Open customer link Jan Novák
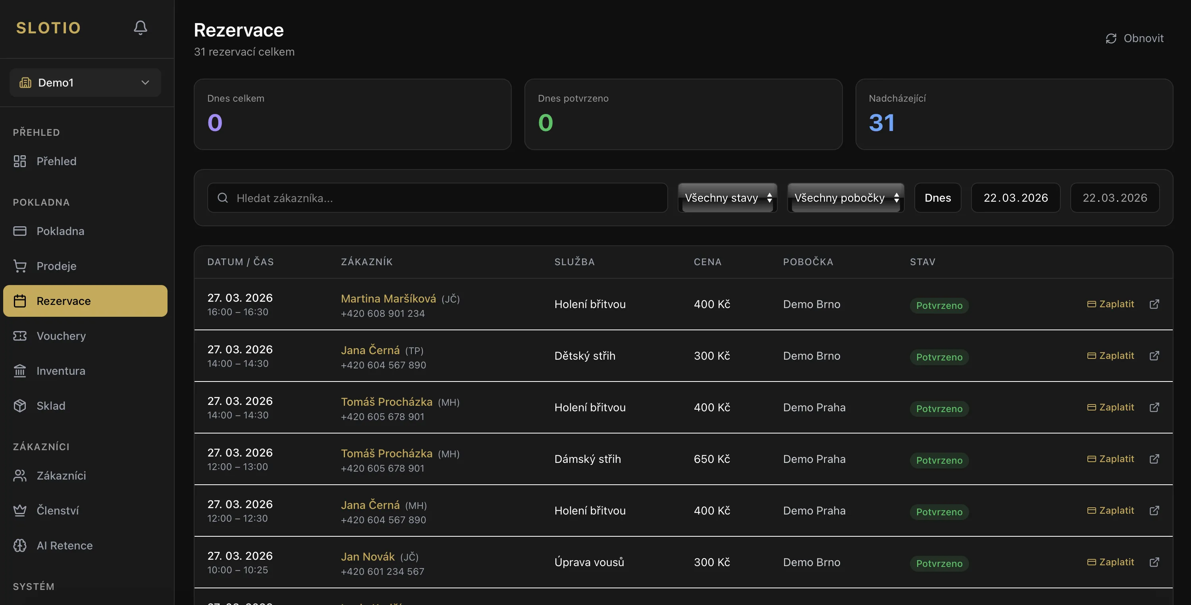 point(368,557)
